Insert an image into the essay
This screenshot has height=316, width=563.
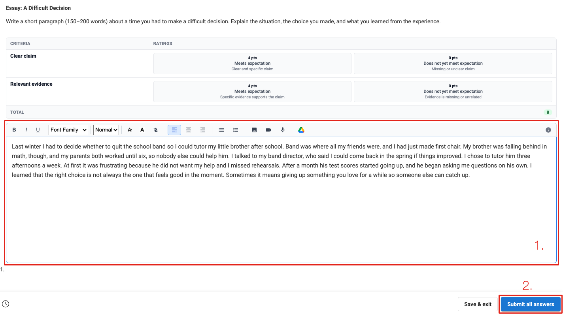point(254,130)
